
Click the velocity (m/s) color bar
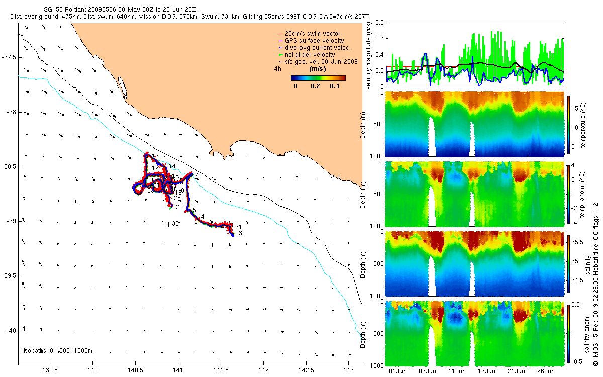click(318, 78)
